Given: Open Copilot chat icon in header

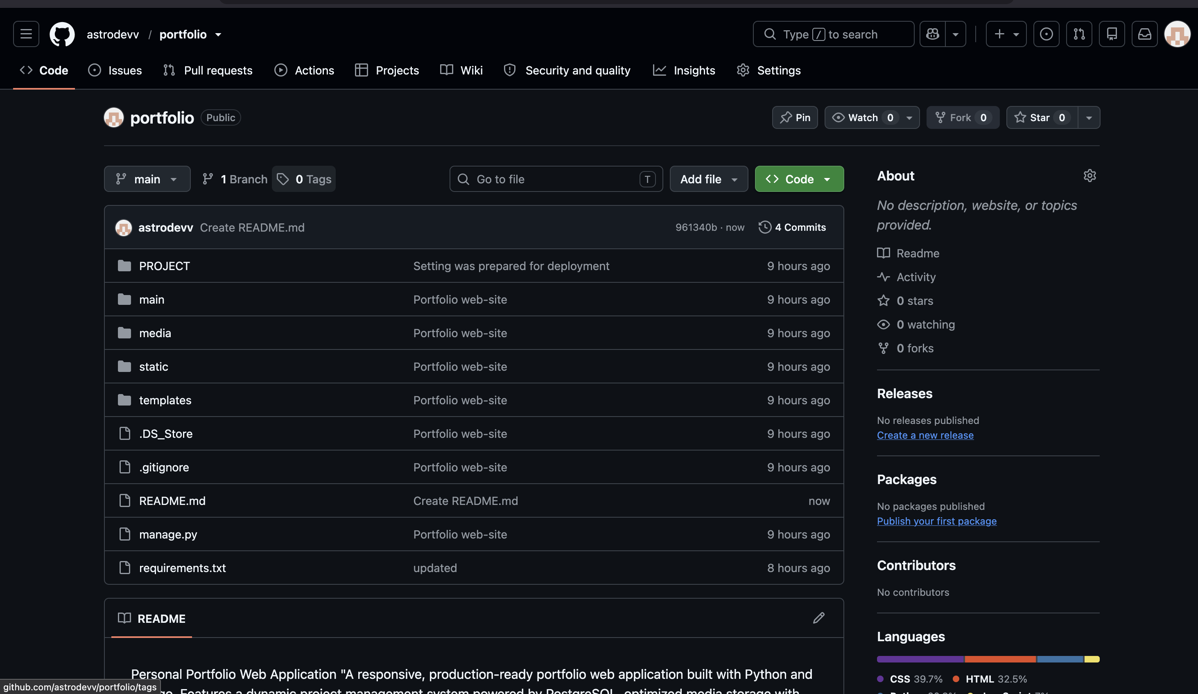Looking at the screenshot, I should 932,34.
